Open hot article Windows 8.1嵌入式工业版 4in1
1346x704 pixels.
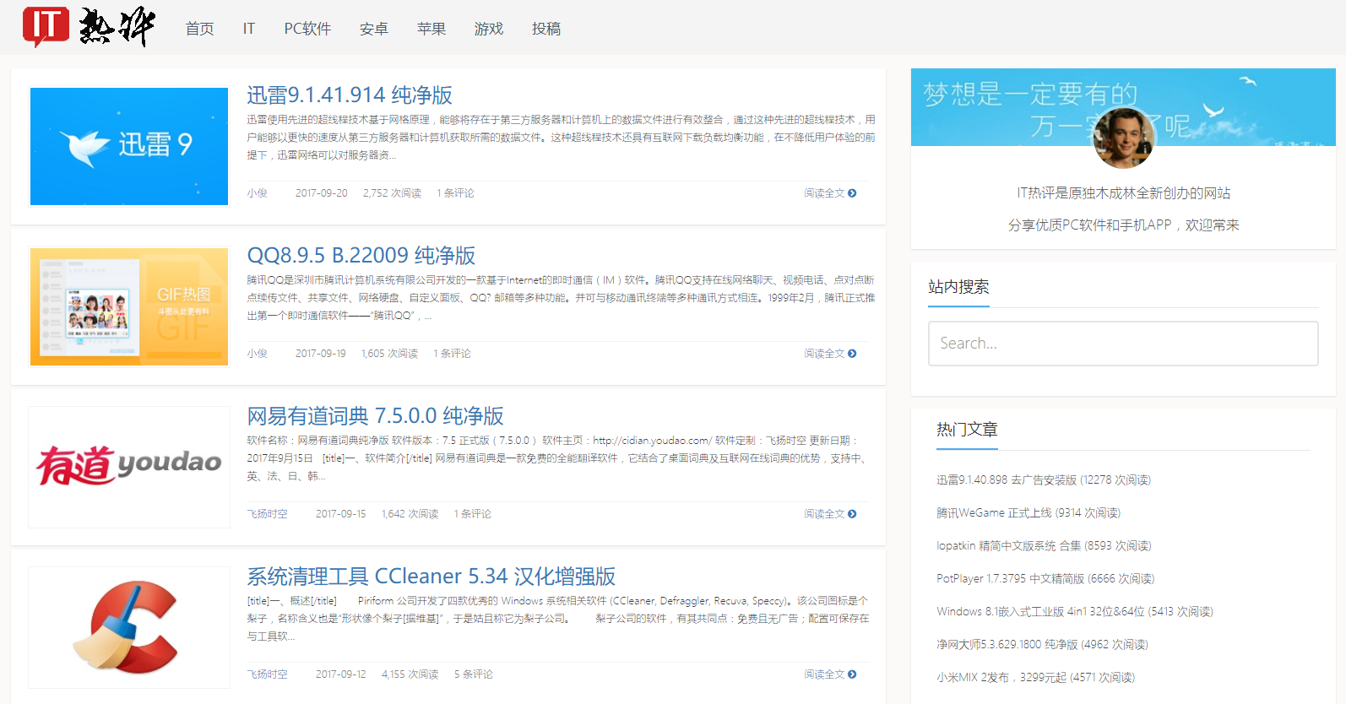(x=1075, y=611)
